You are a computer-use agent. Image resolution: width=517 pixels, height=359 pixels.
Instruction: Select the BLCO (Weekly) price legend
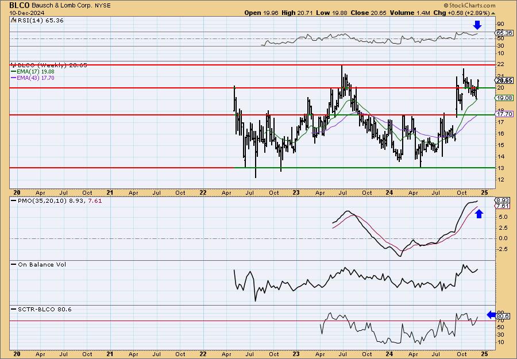click(49, 65)
